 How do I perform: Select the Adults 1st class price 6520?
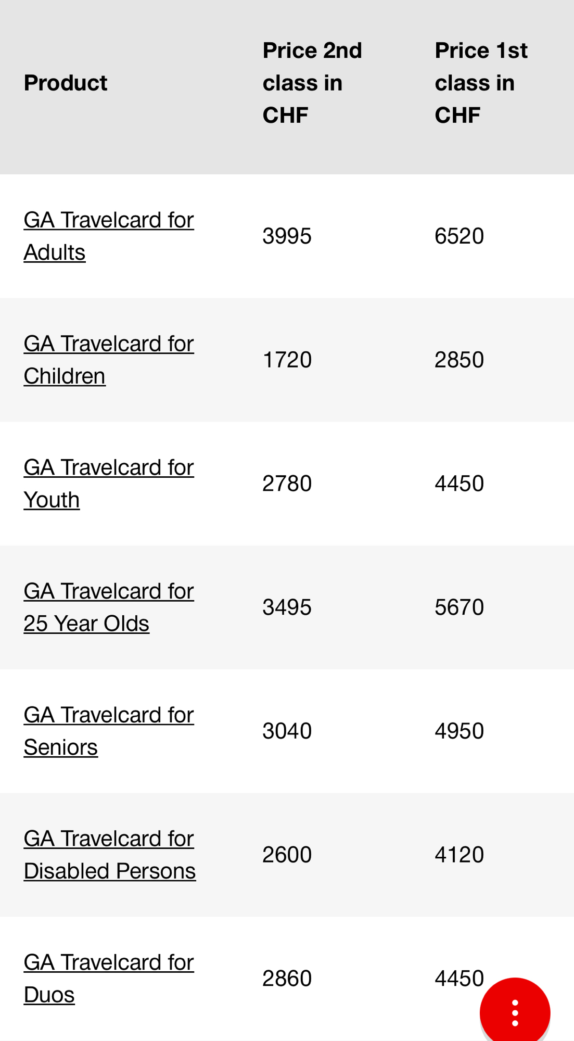[459, 236]
